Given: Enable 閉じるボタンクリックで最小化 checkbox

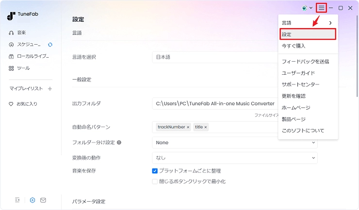Looking at the screenshot, I should pyautogui.click(x=155, y=181).
